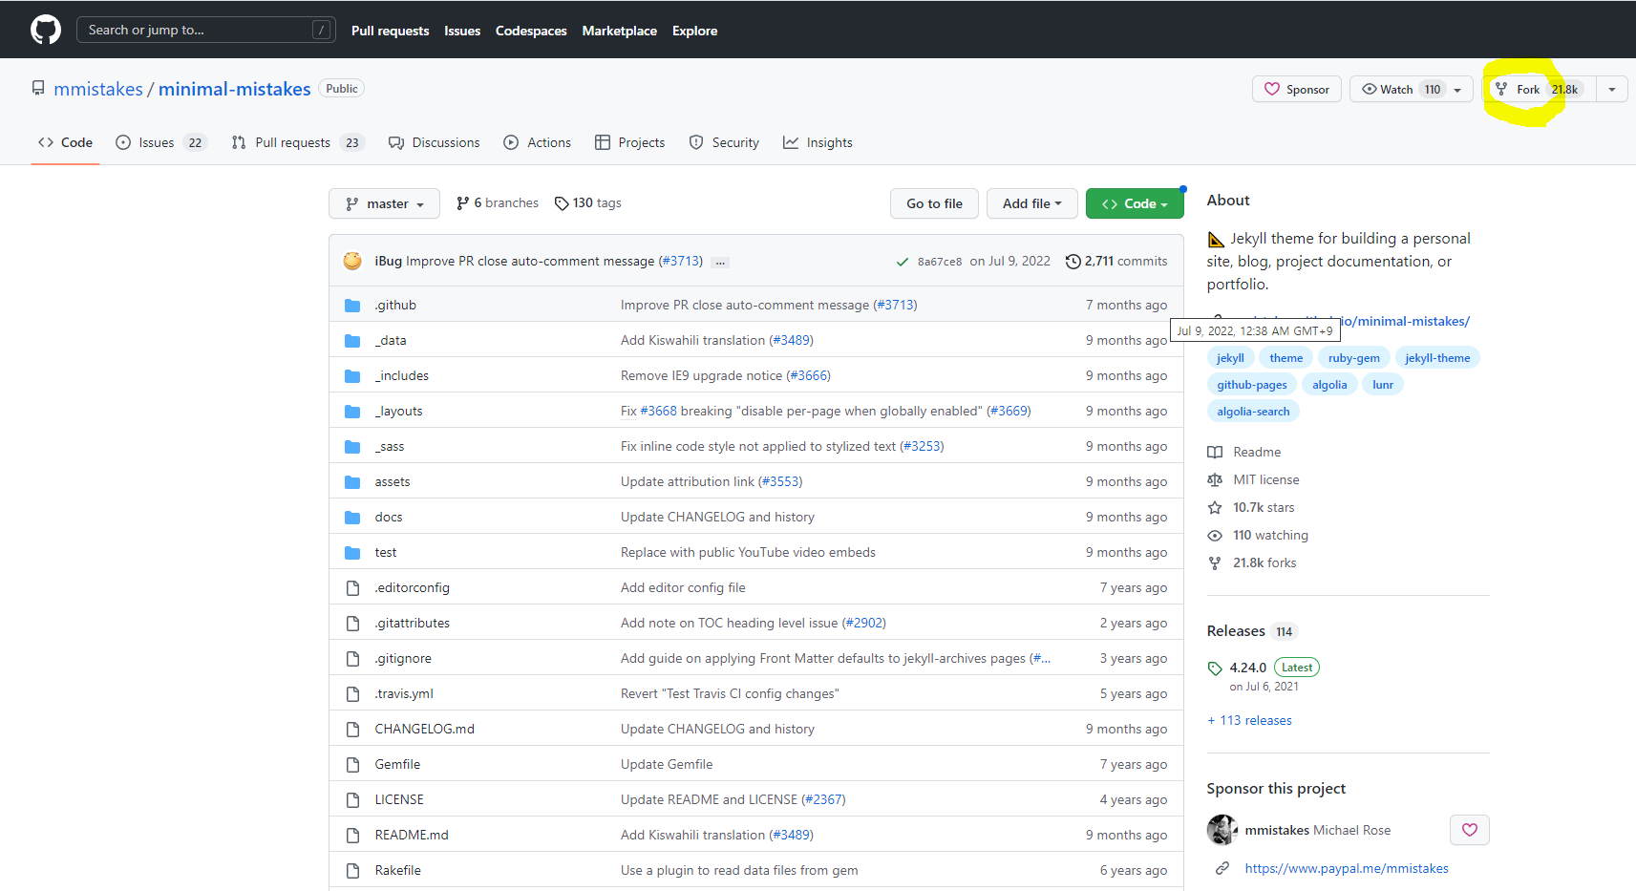This screenshot has height=891, width=1636.
Task: Expand commit message ellipsis button
Action: click(720, 262)
